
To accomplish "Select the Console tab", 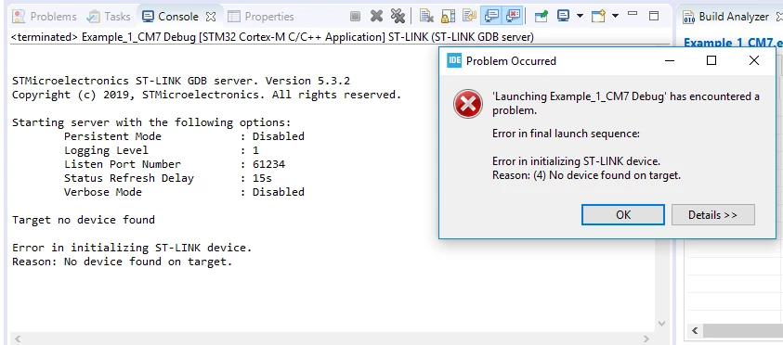I will (170, 17).
